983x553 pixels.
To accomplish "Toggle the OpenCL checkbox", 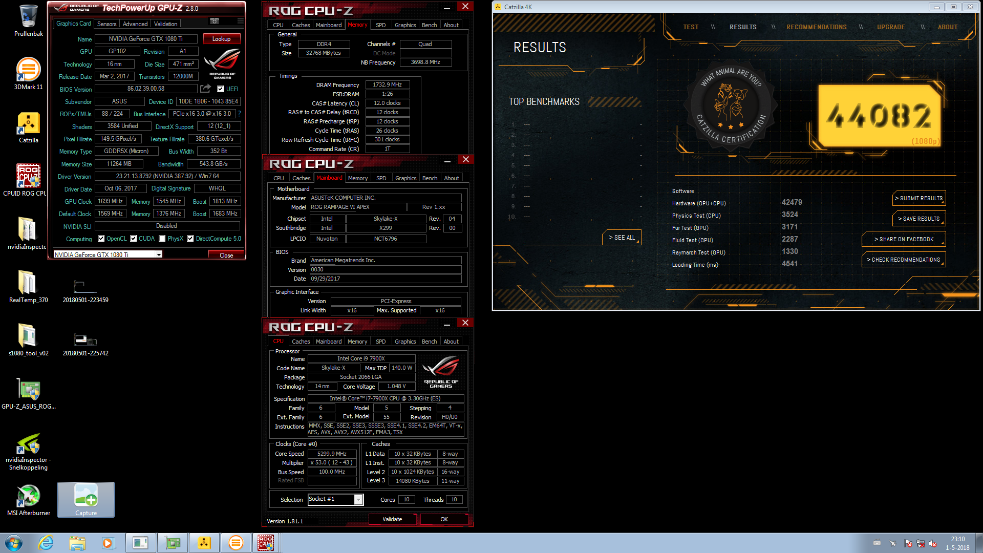I will [x=101, y=239].
